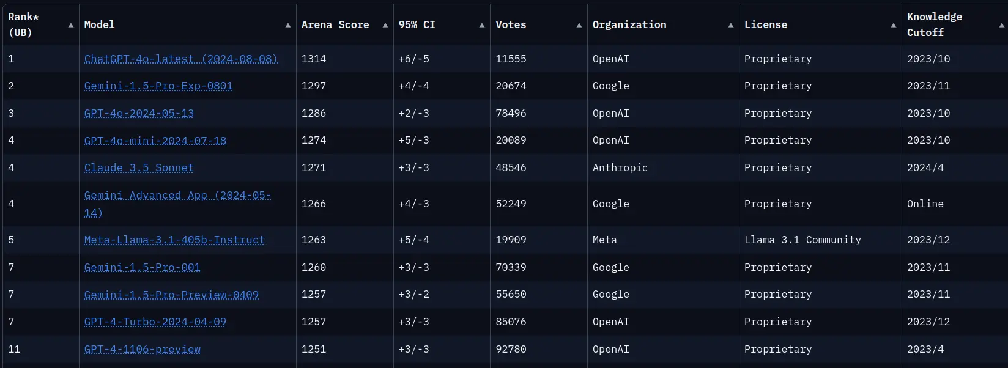The width and height of the screenshot is (1008, 368).
Task: Follow the GPT-4-Turbo-2024-04-09 link
Action: 155,322
